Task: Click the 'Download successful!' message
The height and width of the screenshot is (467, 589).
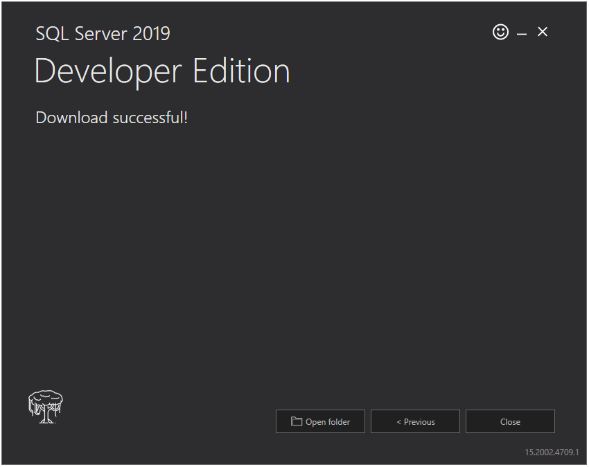Action: coord(112,118)
